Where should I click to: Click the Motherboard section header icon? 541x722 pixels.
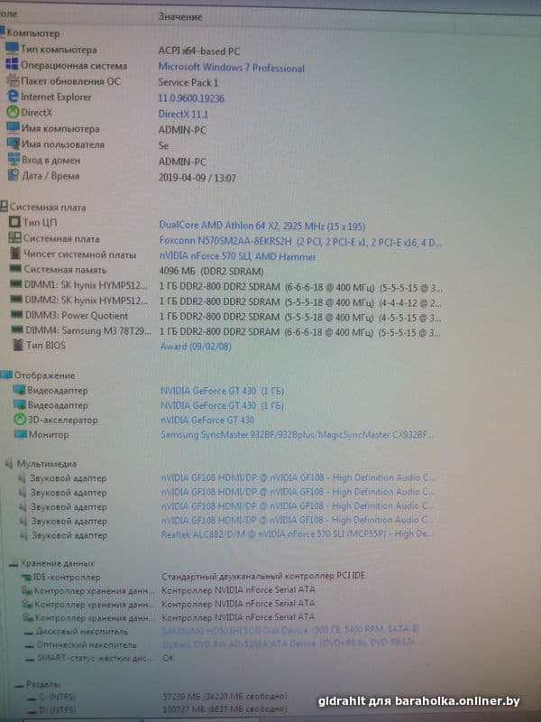pos(5,207)
